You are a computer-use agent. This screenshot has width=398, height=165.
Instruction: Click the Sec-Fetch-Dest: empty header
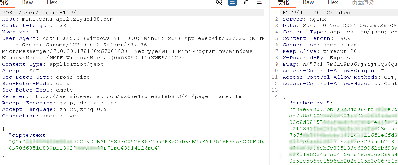(x=38, y=90)
